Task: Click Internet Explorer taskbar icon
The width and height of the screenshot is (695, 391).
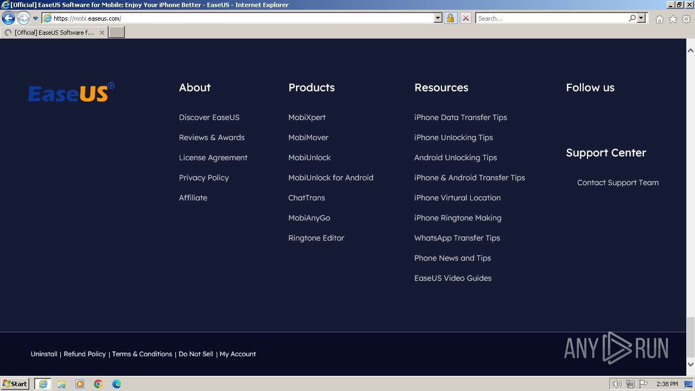Action: coord(43,384)
